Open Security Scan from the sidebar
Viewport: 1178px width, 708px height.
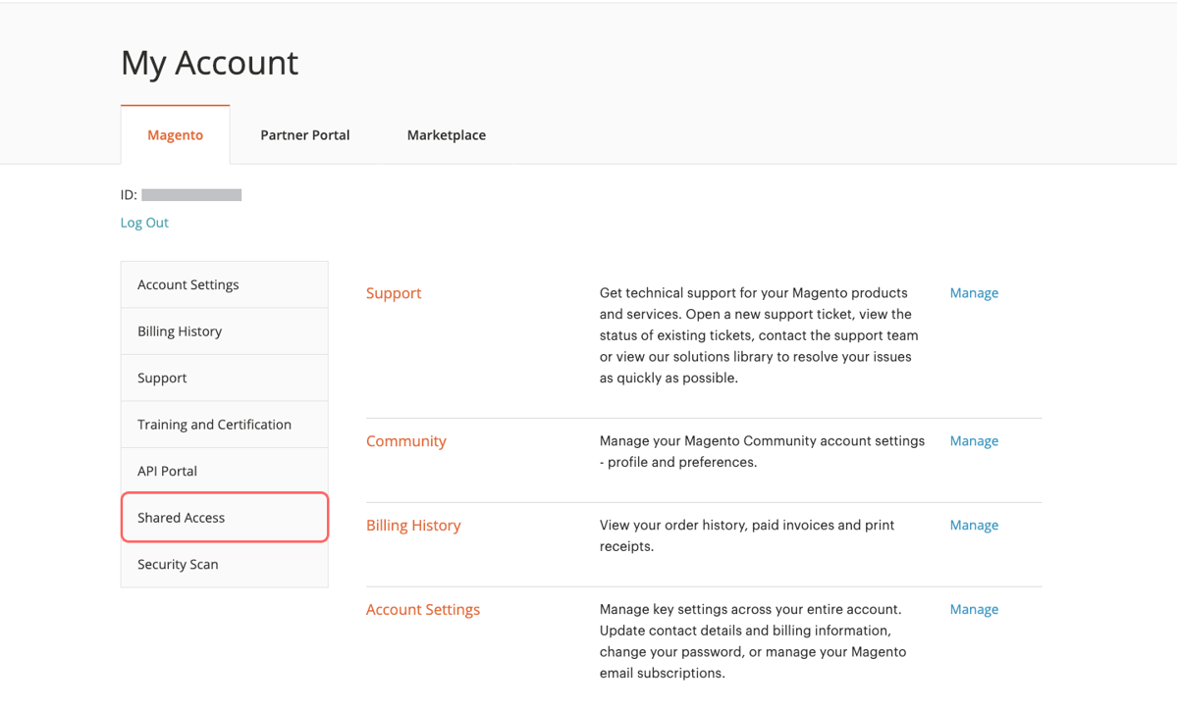pos(178,564)
